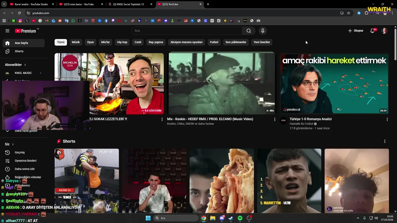Image resolution: width=397 pixels, height=223 pixels.
Task: Open options menu for the Shorts shelf
Action: 385,141
